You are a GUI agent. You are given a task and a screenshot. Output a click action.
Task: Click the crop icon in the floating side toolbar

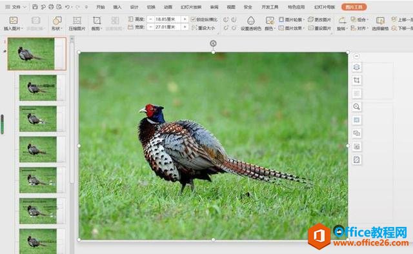coord(357,81)
